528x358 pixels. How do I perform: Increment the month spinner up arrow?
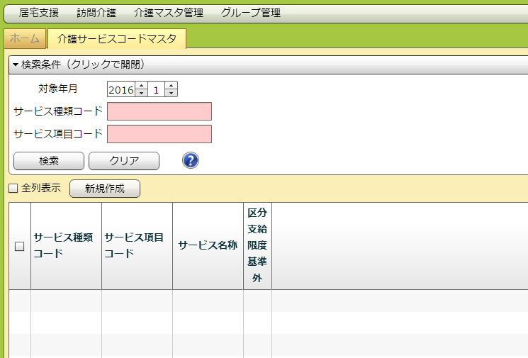point(171,86)
